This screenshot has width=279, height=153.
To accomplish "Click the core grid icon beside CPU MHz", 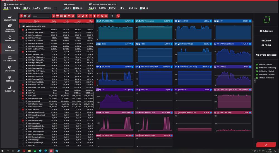I will [55, 8].
